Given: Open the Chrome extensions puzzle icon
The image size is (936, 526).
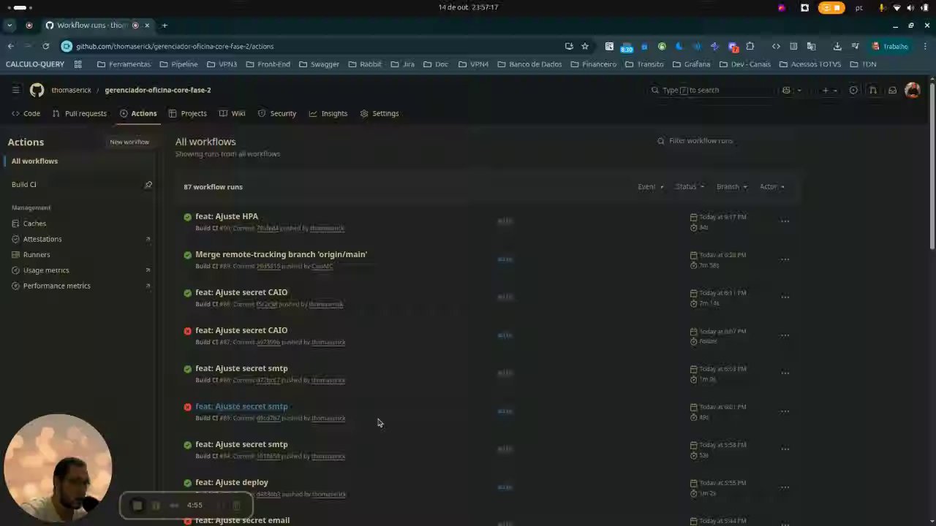Looking at the screenshot, I should [x=750, y=46].
